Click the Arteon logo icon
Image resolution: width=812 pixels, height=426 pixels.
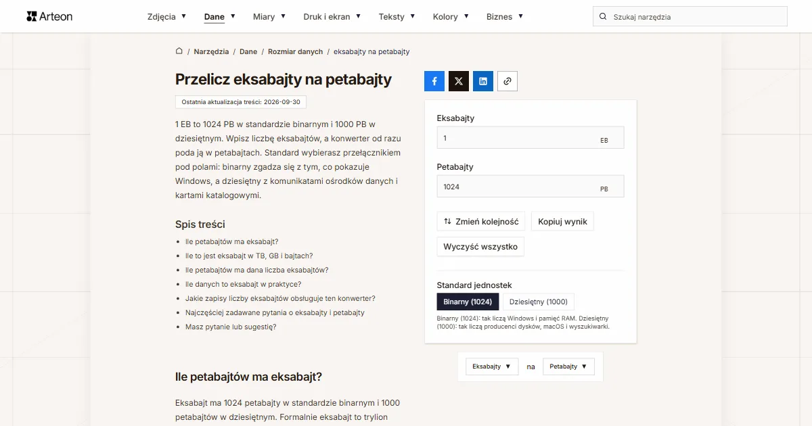pos(31,16)
